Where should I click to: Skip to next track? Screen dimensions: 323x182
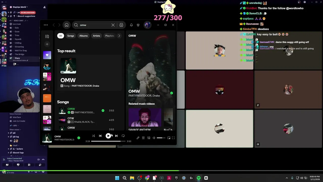click(x=116, y=136)
